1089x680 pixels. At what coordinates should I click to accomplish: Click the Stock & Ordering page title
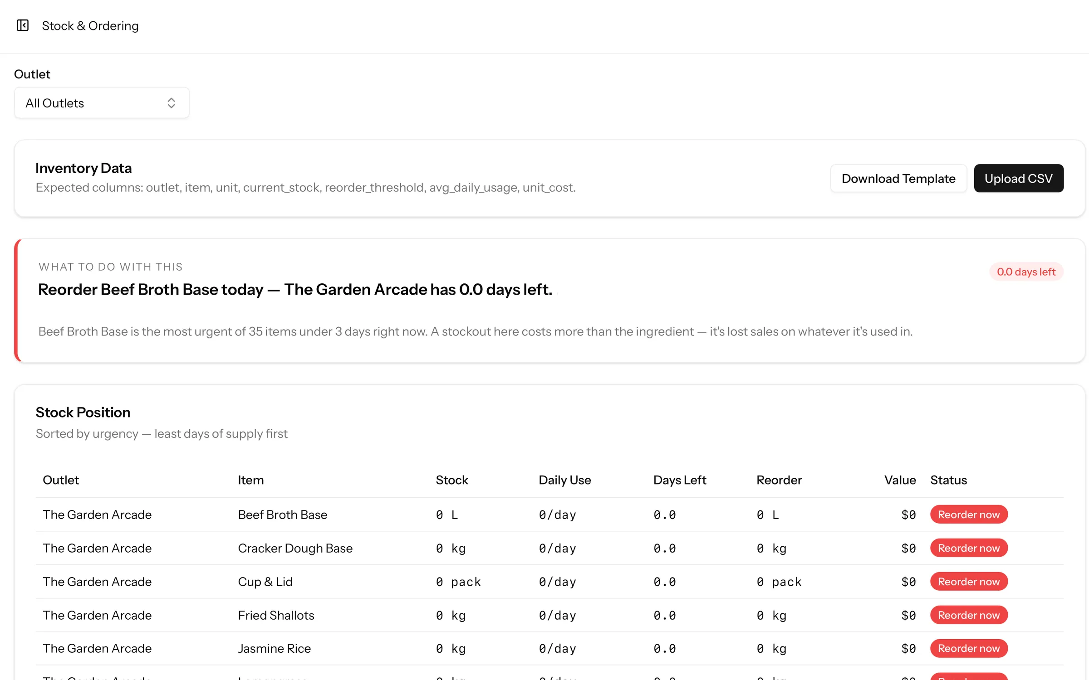[90, 26]
